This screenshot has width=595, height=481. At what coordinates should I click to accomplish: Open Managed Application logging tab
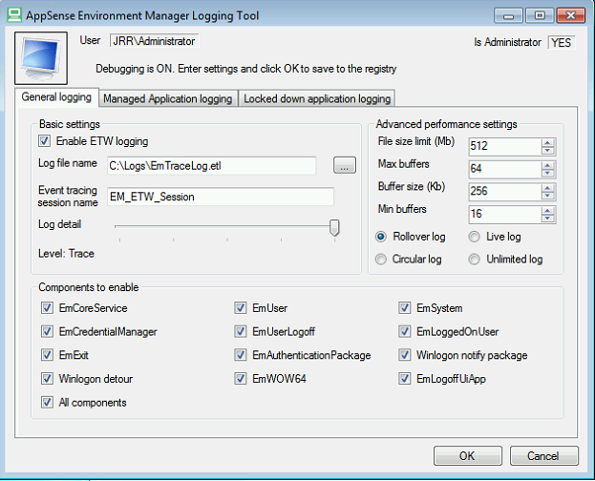(168, 98)
